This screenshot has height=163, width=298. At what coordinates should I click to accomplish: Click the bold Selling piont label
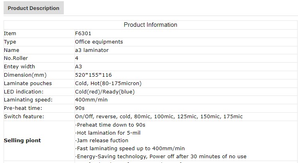tap(22, 141)
